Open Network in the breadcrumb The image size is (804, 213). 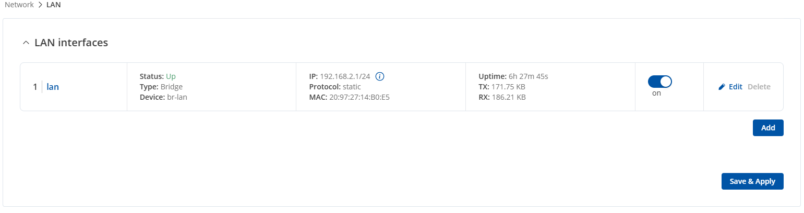tap(19, 4)
